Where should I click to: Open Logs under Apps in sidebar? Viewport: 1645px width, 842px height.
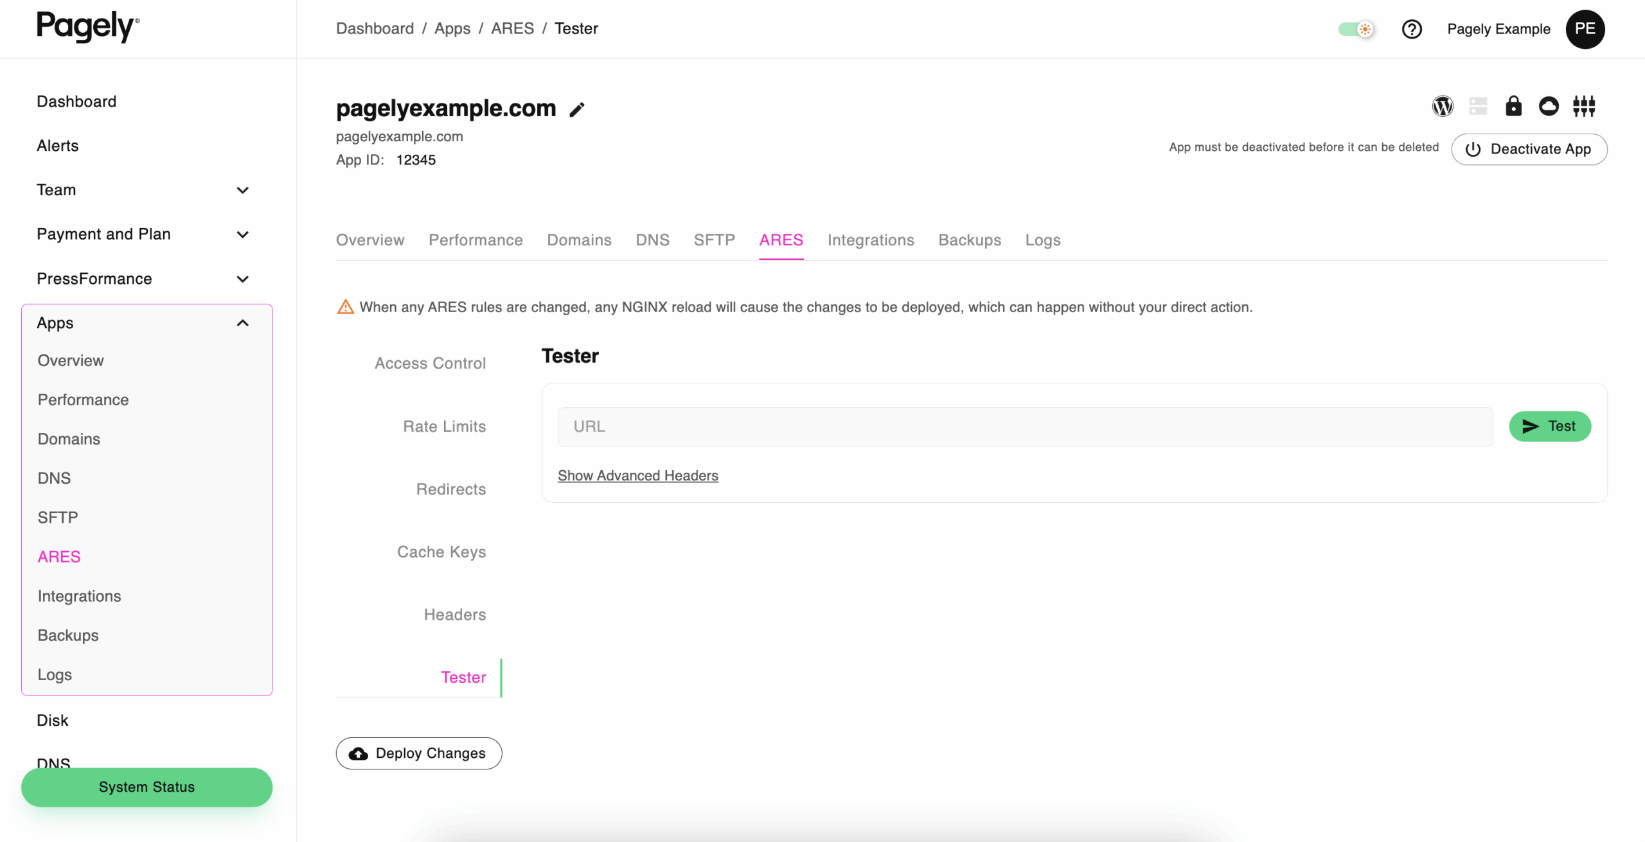[55, 675]
